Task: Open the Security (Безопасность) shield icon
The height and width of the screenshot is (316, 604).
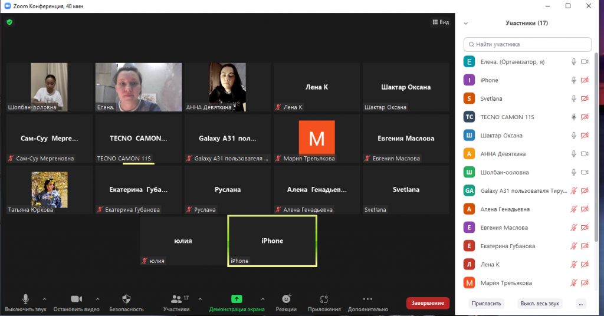Action: click(126, 299)
